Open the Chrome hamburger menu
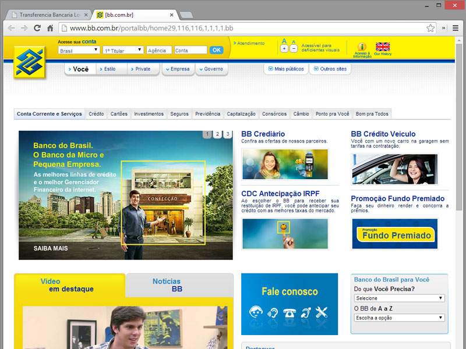The height and width of the screenshot is (349, 466). point(456,28)
